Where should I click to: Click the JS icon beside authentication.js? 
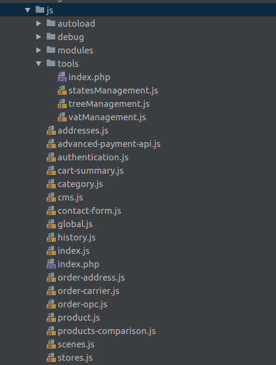(51, 157)
